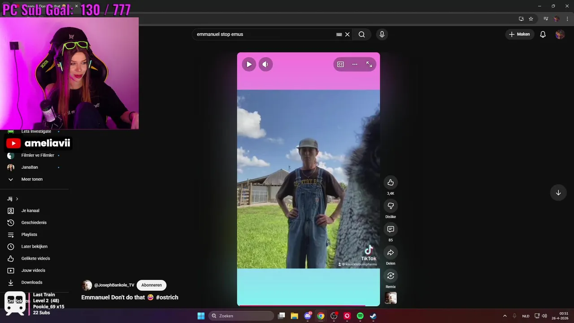Screen dimensions: 574x323
Task: Open Jouw video's page
Action: pyautogui.click(x=33, y=271)
